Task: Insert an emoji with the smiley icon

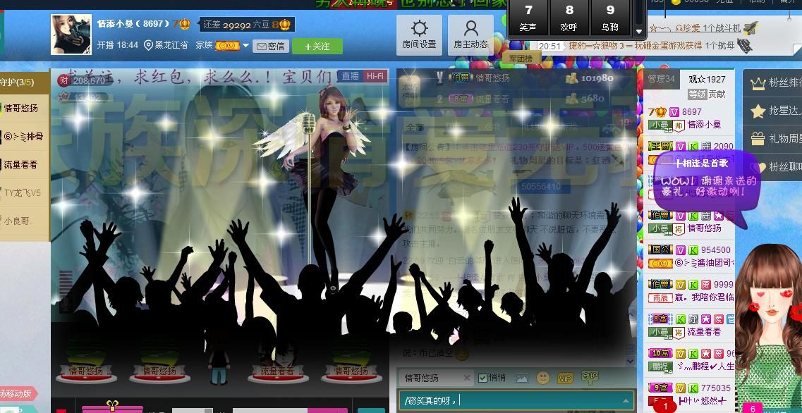Action: (x=542, y=378)
